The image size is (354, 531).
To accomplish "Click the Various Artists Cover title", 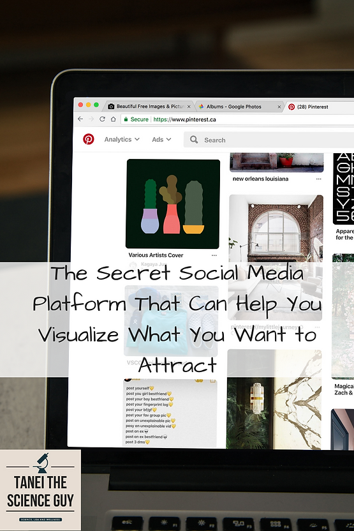I will (156, 255).
